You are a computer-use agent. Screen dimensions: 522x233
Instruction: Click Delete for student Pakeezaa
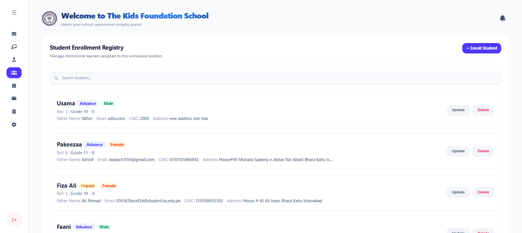(483, 151)
